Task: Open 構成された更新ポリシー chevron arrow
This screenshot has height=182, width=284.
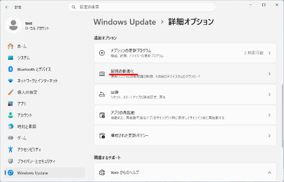Action: (x=269, y=136)
